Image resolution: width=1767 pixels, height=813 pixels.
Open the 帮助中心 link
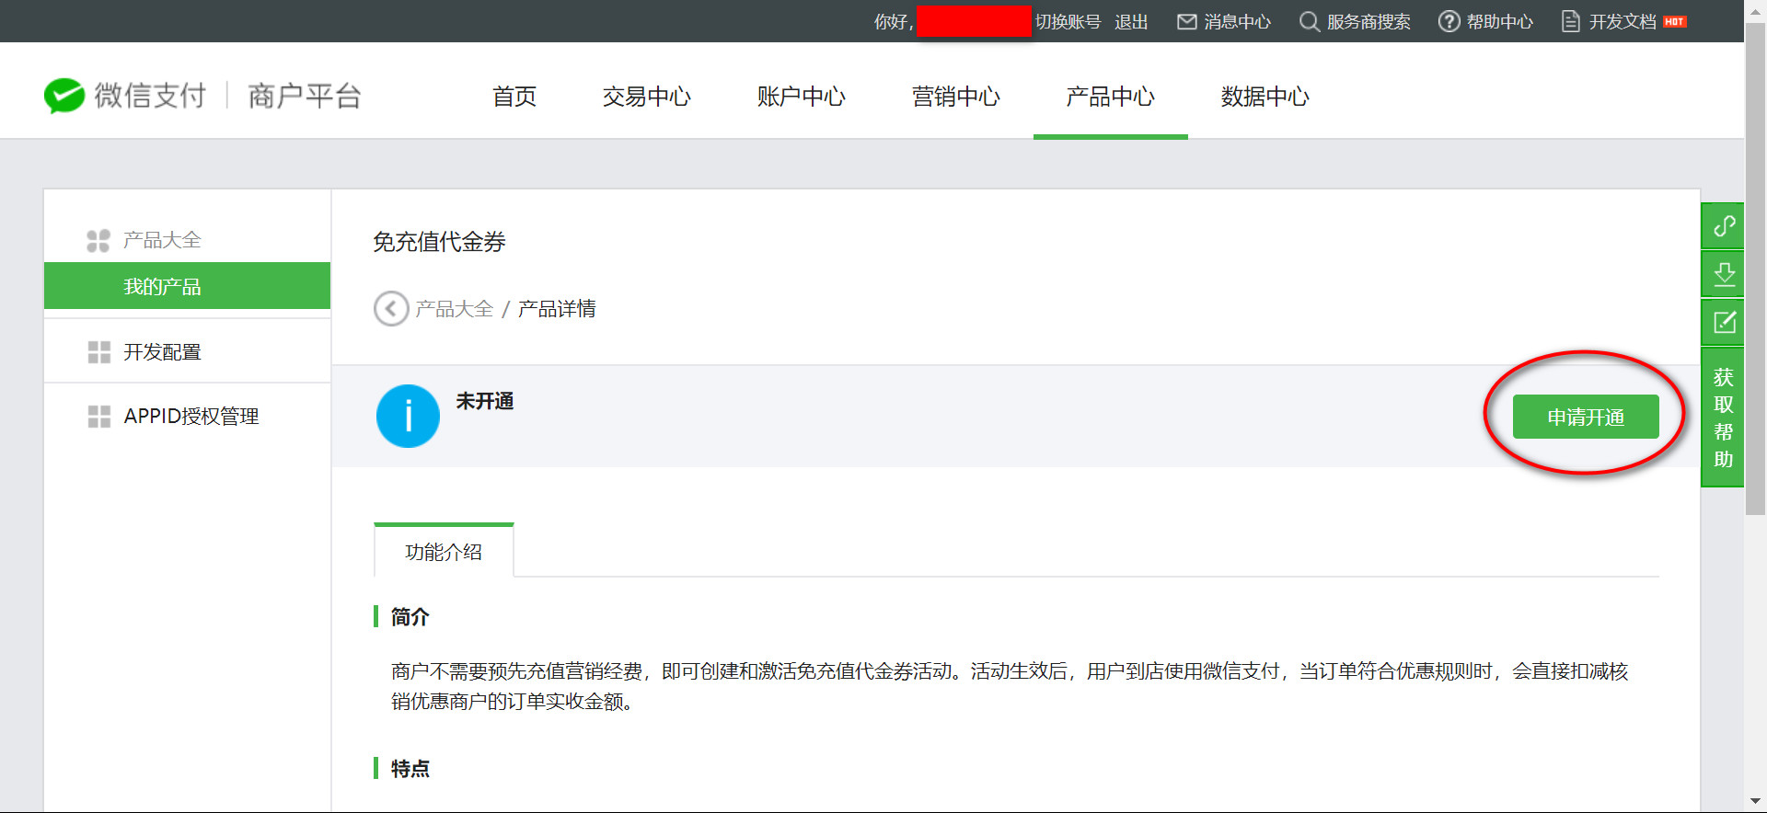pos(1499,21)
